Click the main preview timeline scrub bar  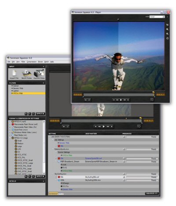101,121
